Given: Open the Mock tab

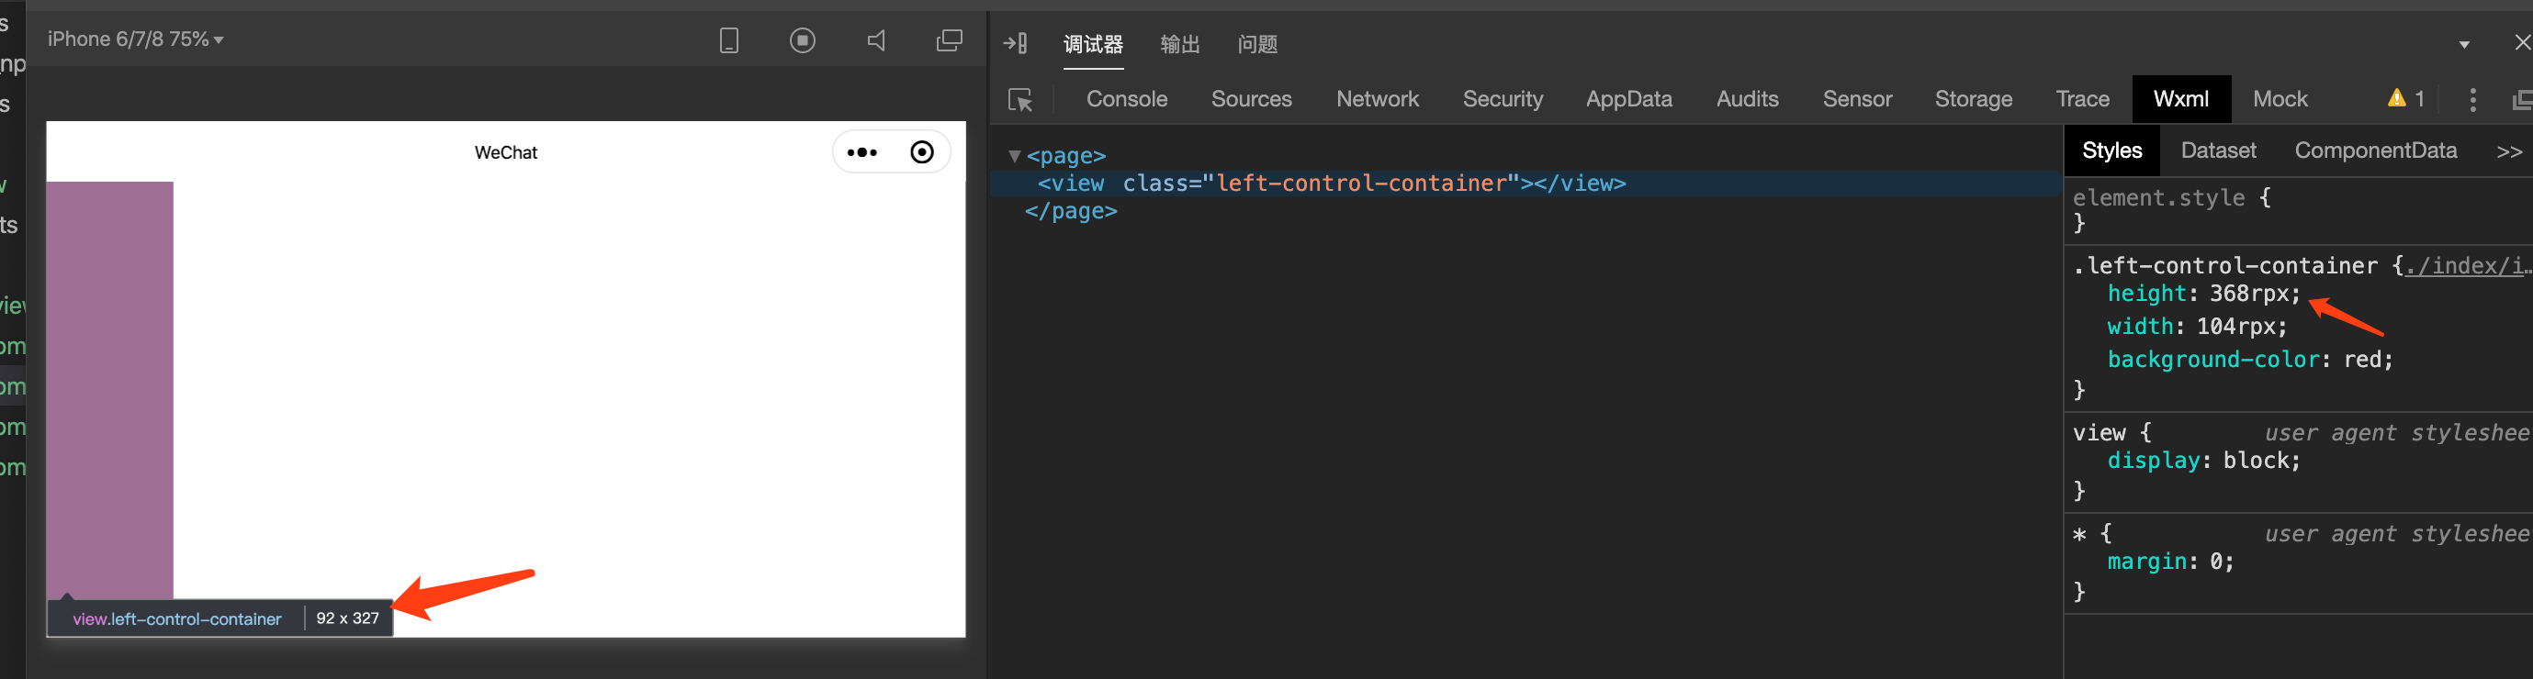Looking at the screenshot, I should coord(2280,99).
